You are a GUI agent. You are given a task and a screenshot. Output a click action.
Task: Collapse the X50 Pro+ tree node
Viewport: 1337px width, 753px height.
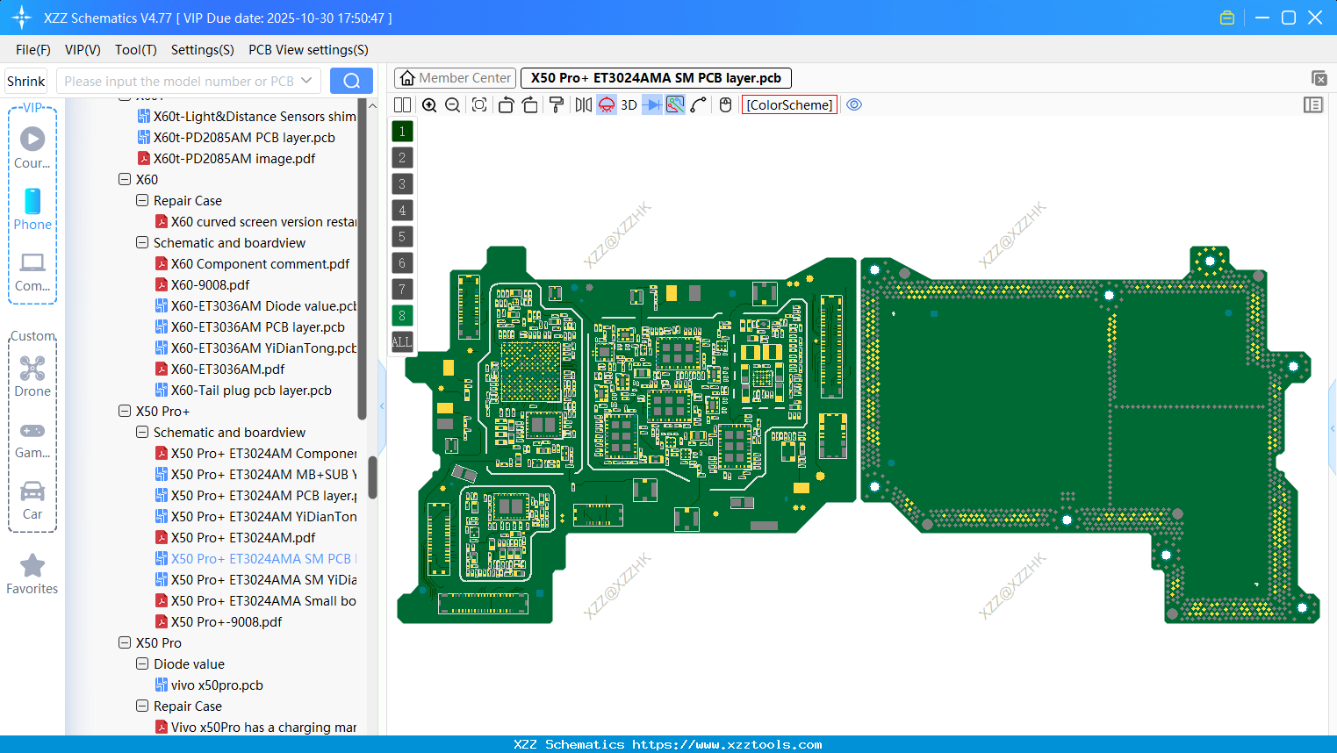coord(124,411)
